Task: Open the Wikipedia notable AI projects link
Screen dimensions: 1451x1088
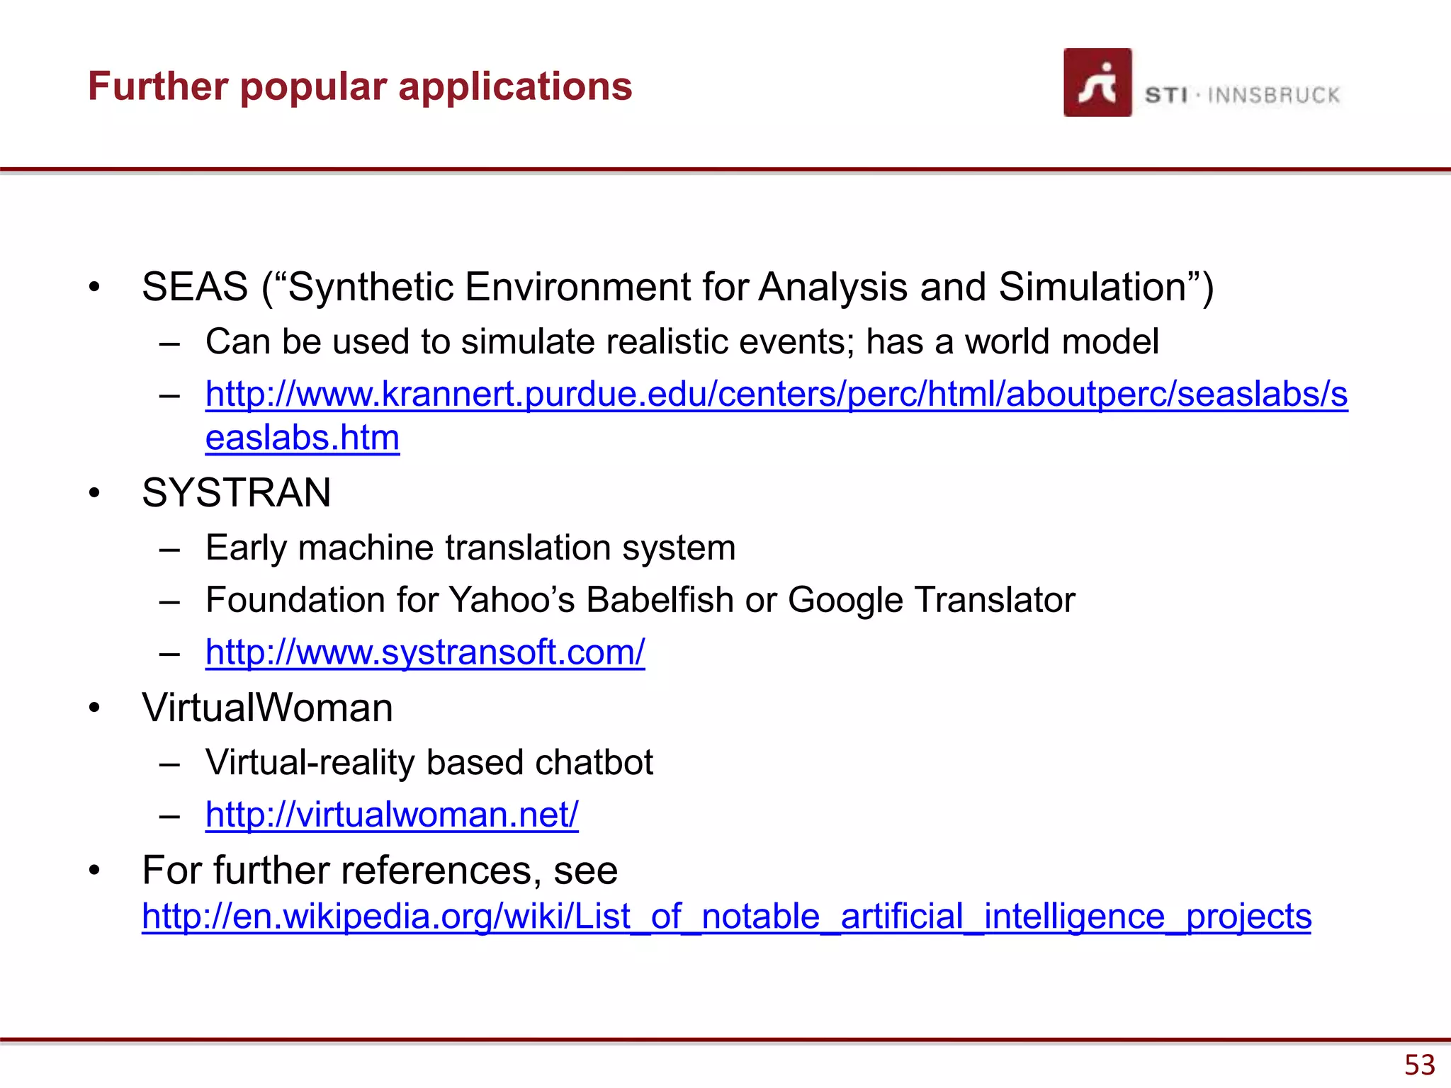Action: click(727, 917)
